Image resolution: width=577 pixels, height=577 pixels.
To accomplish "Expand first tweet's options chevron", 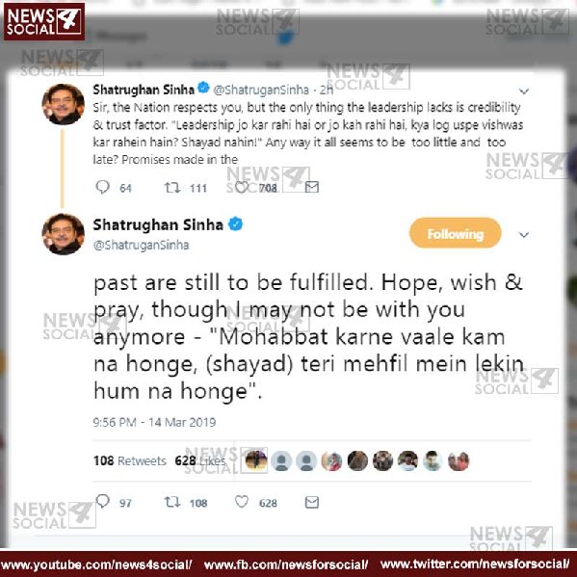I will point(524,91).
